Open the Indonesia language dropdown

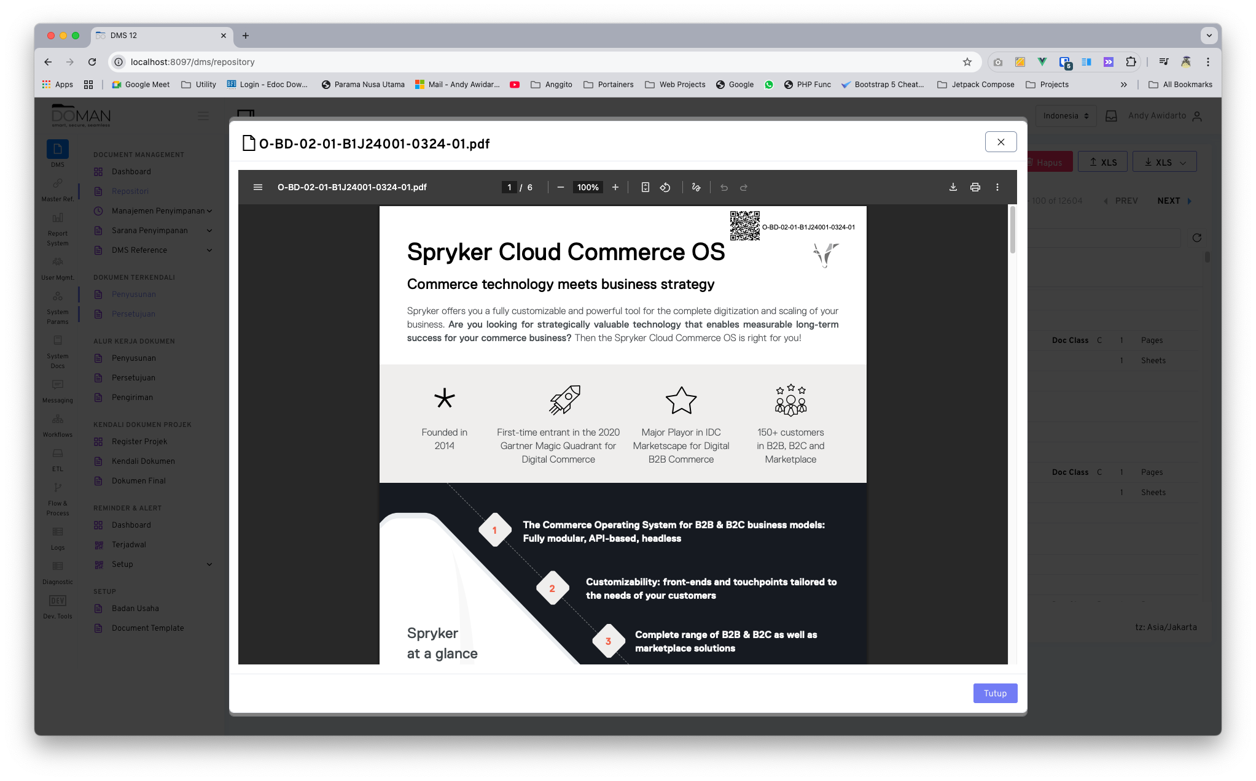click(x=1066, y=115)
